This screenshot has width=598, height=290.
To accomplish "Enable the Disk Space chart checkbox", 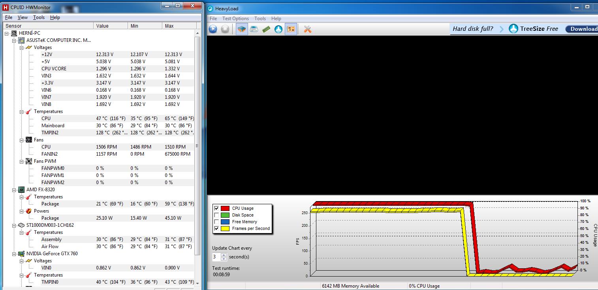I will [x=216, y=215].
